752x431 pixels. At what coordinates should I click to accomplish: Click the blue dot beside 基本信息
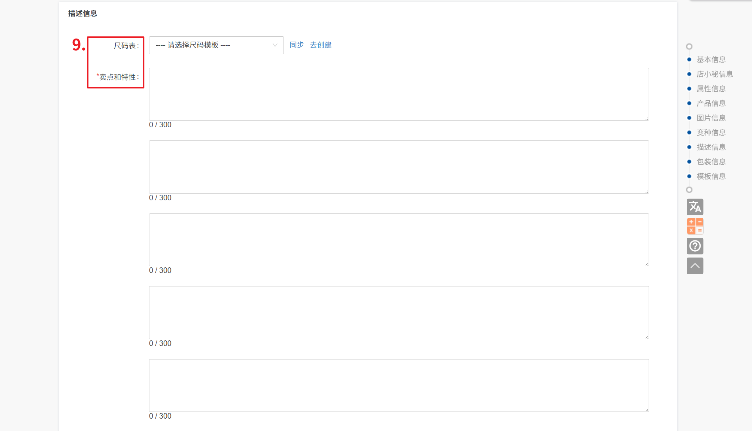pos(689,60)
